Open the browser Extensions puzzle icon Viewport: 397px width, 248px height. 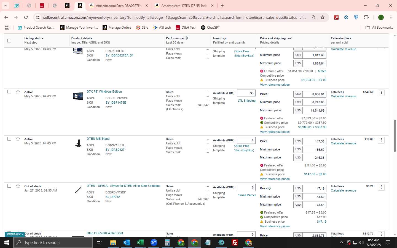point(366,17)
